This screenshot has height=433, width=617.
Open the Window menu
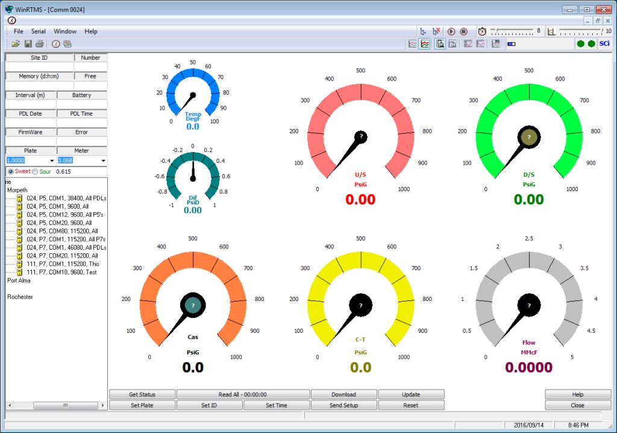point(65,31)
